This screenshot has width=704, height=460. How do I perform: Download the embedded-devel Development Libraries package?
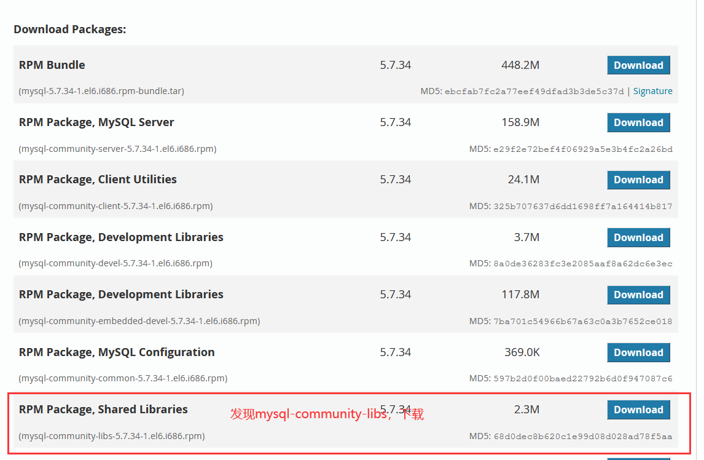click(x=638, y=295)
